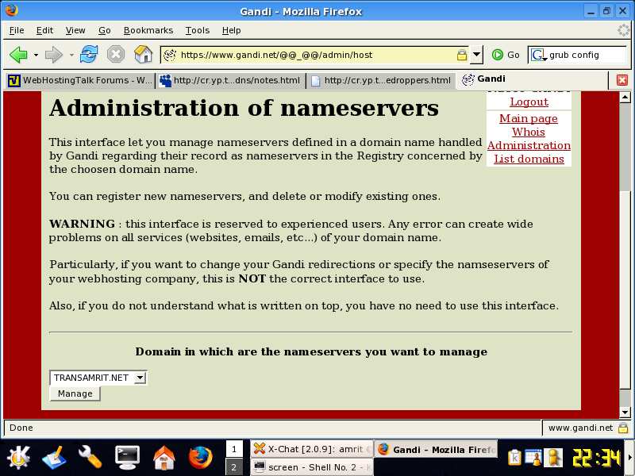
Task: Expand the address bar URL history dropdown
Action: pos(477,55)
